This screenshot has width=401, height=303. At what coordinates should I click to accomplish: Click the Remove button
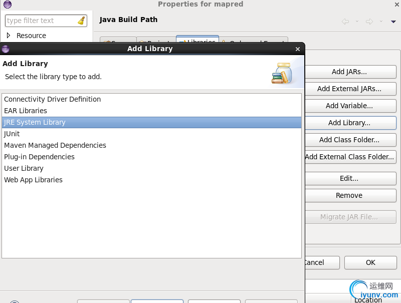coord(350,195)
